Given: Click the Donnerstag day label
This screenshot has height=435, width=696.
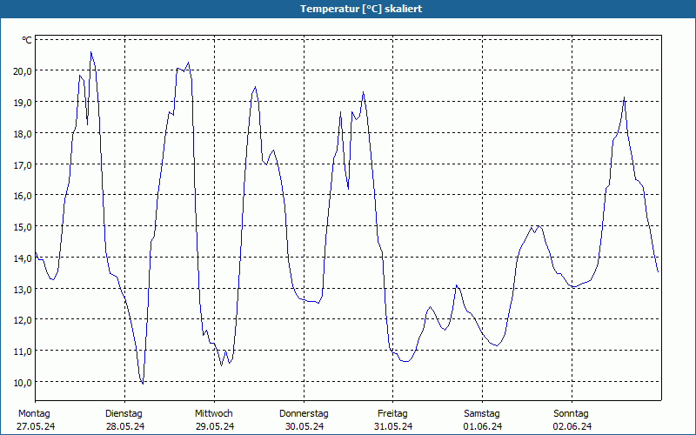Looking at the screenshot, I should (304, 414).
